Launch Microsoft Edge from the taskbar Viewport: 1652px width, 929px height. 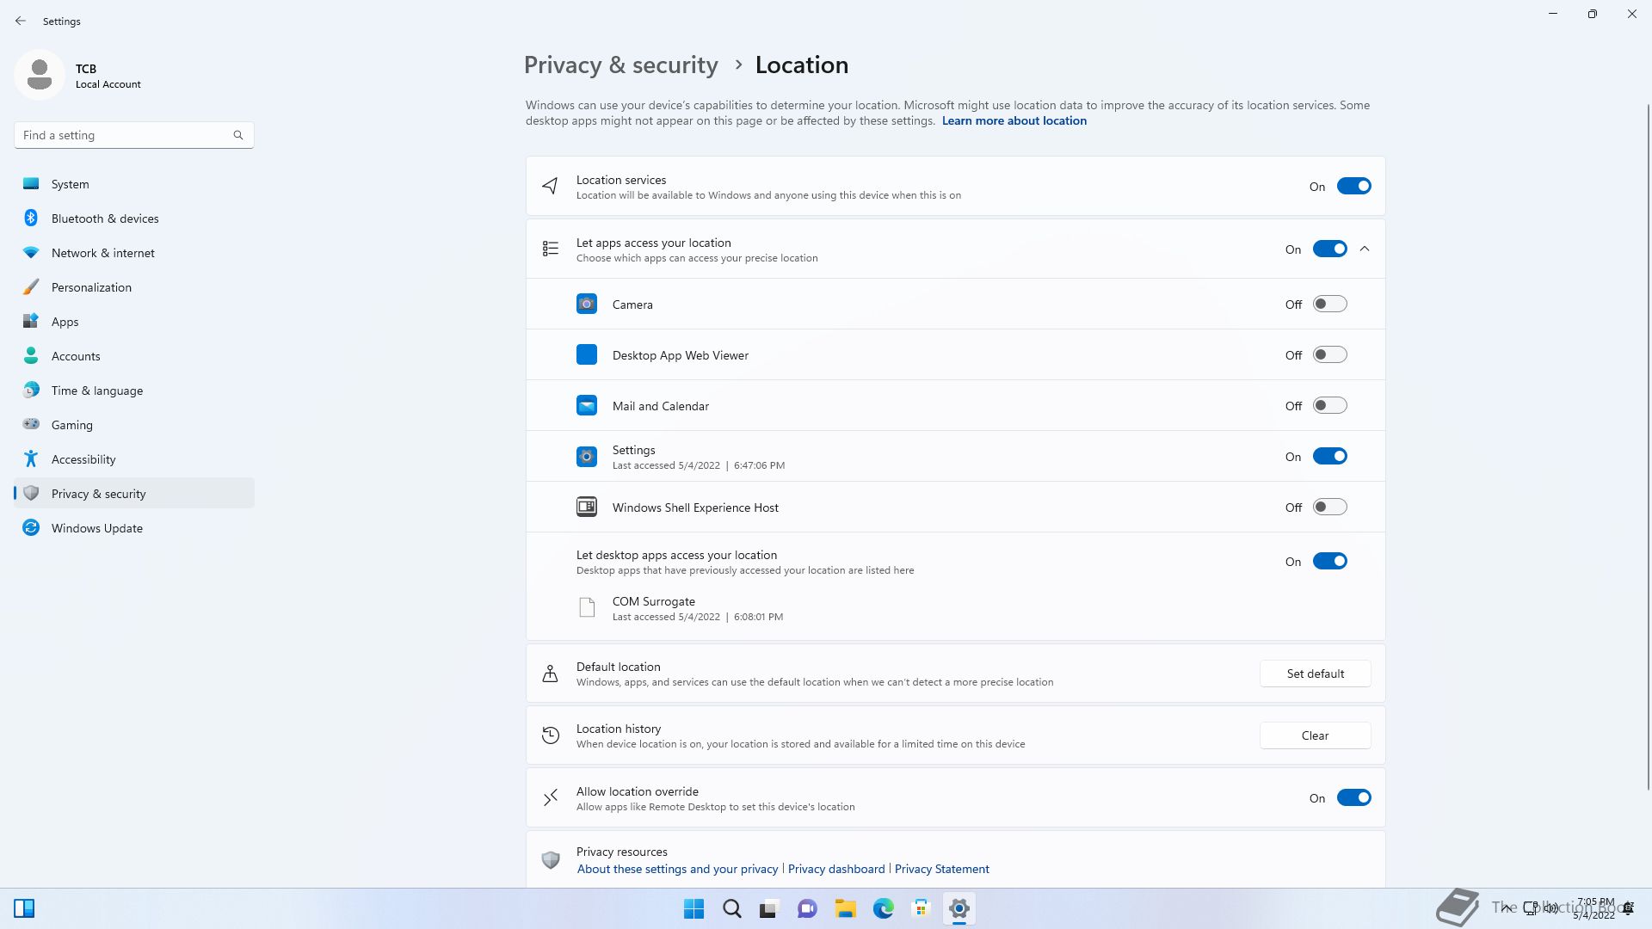click(x=883, y=908)
